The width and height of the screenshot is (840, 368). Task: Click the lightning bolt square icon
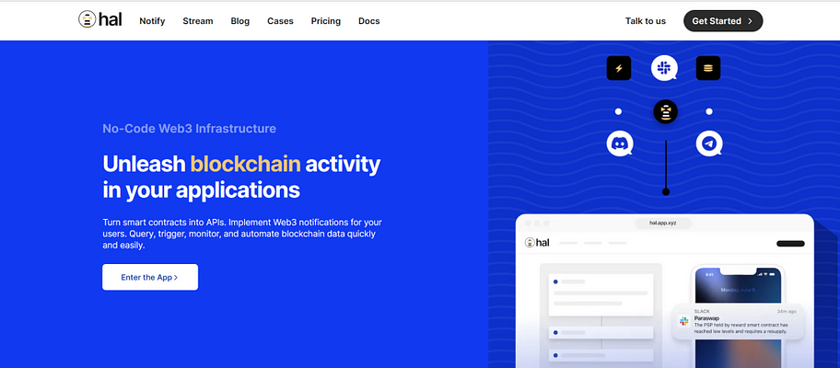tap(619, 68)
